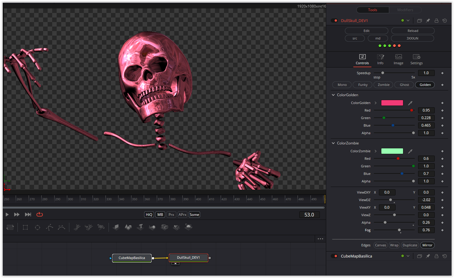Add an Image Plane 3D node

click(x=116, y=227)
